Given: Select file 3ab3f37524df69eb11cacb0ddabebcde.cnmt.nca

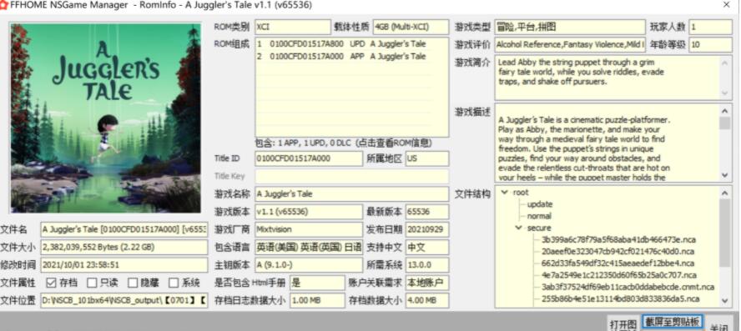Looking at the screenshot, I should pos(628,287).
